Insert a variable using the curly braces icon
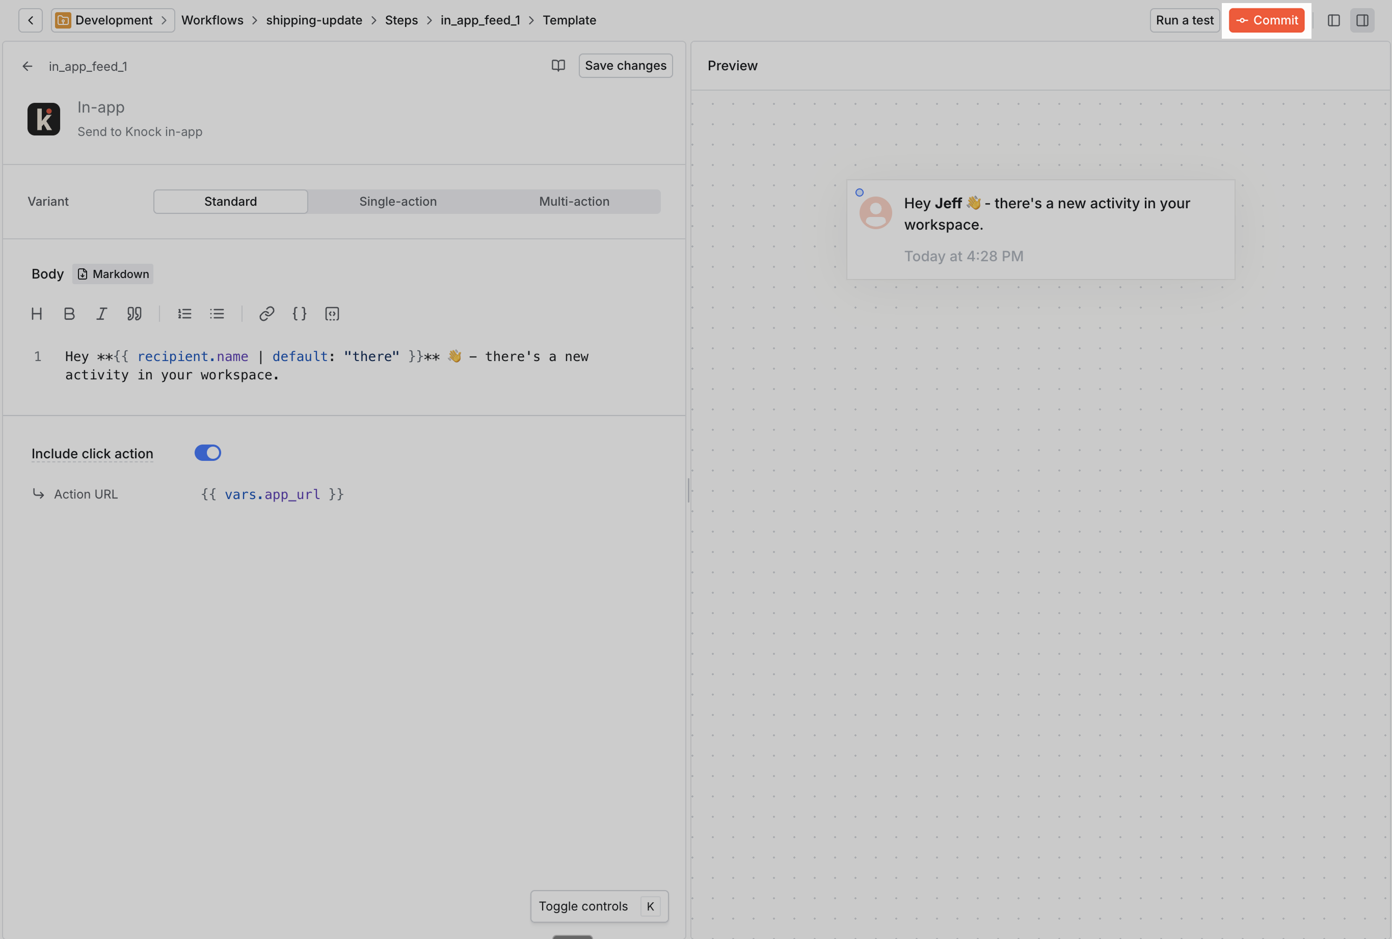This screenshot has height=939, width=1392. [x=299, y=314]
